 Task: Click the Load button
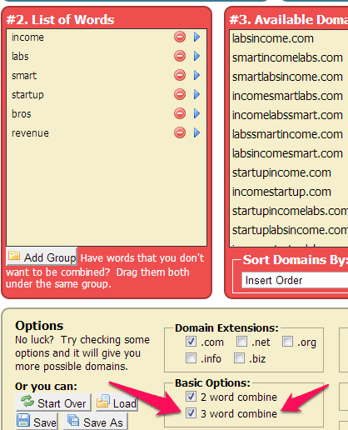click(117, 402)
